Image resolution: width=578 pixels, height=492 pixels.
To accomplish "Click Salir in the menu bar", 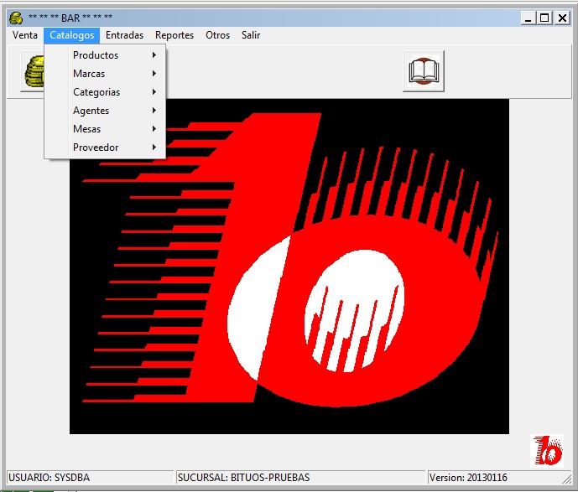I will click(251, 35).
